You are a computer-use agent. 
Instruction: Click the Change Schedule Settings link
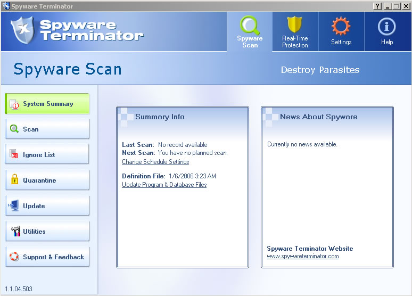(x=155, y=162)
